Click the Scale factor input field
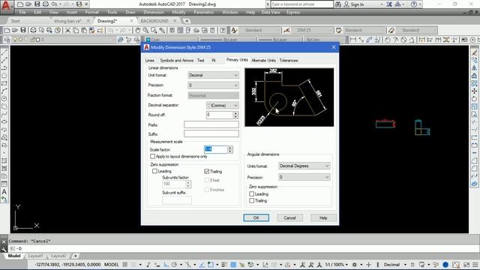 (x=216, y=149)
